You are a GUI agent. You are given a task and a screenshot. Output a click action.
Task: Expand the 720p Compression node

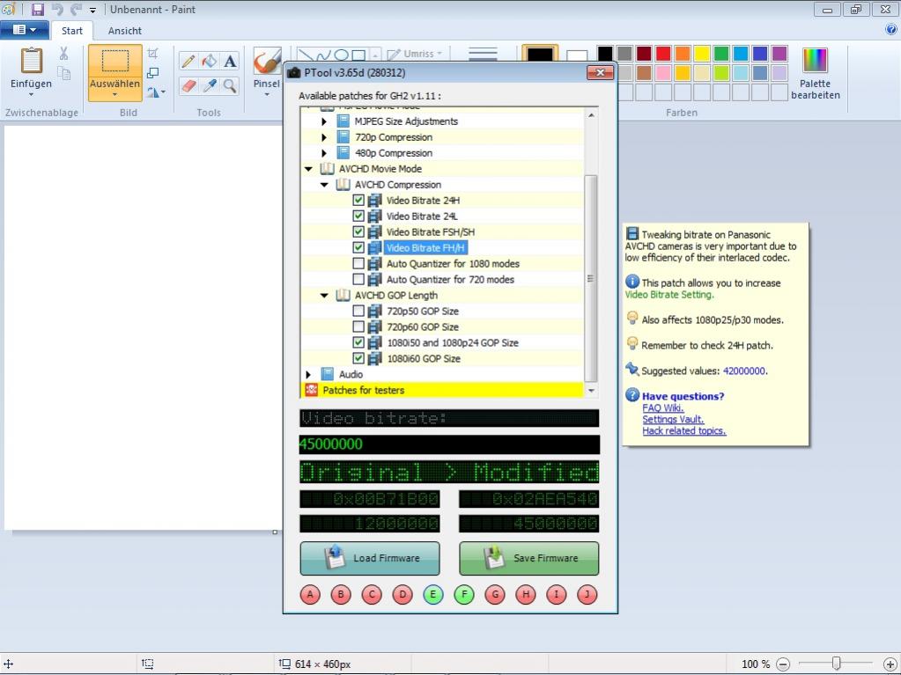(324, 137)
